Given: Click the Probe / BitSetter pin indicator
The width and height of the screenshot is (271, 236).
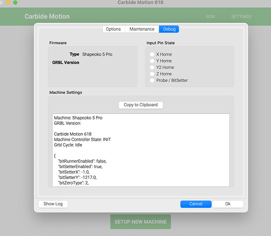Looking at the screenshot, I should 152,80.
